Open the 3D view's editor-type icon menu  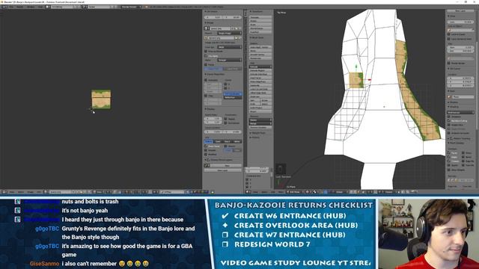point(248,192)
